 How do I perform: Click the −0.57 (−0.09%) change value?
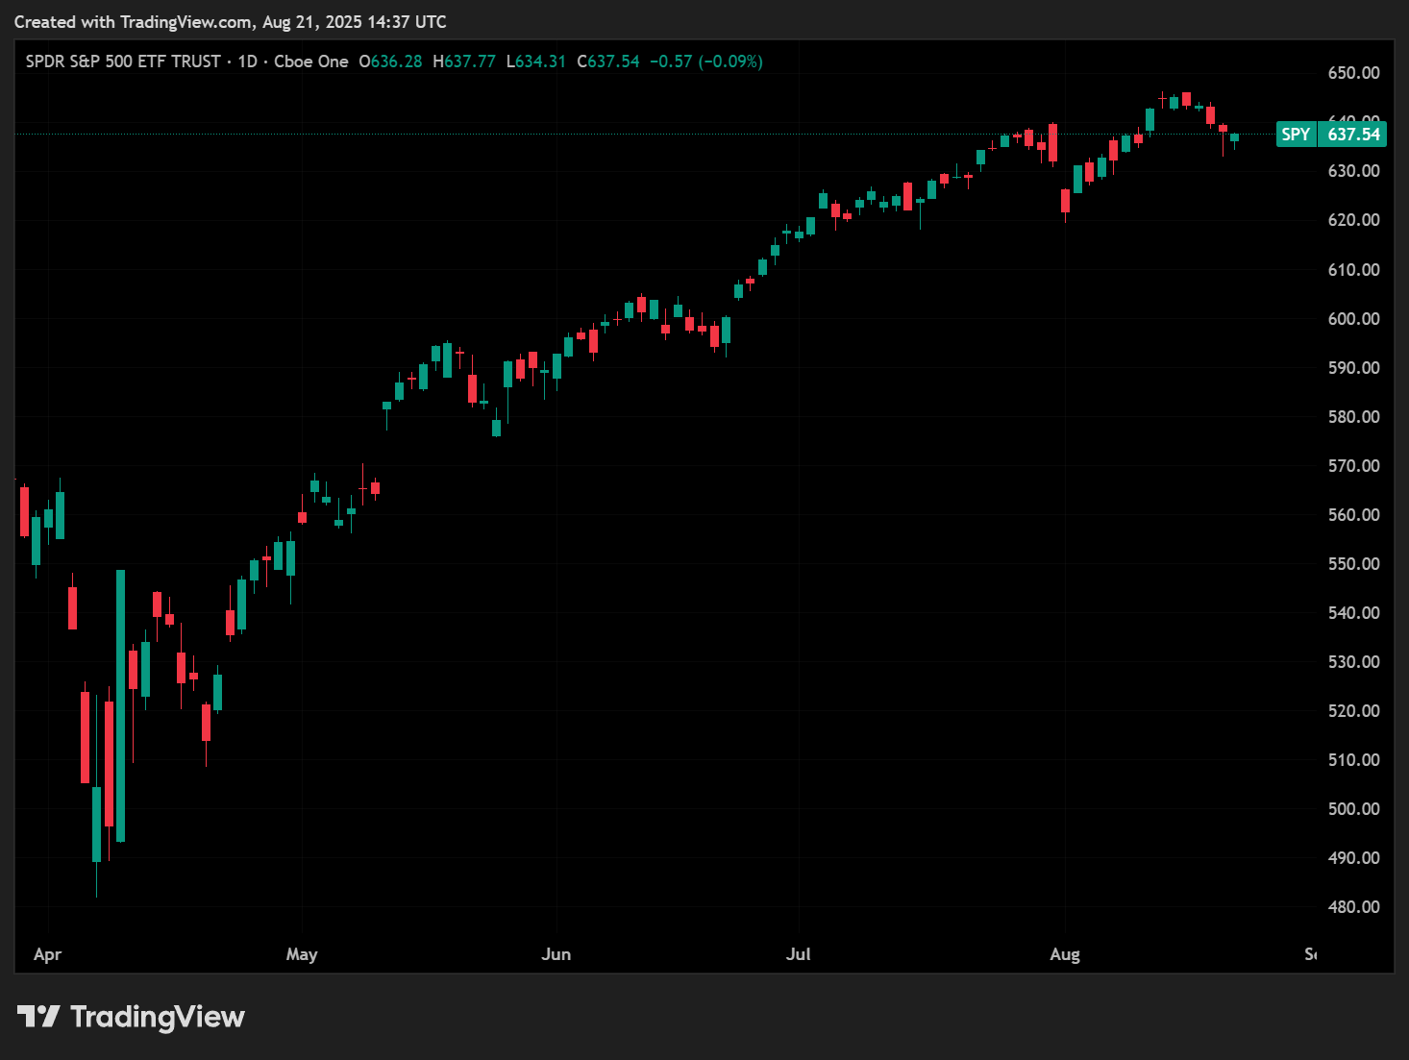(x=705, y=62)
